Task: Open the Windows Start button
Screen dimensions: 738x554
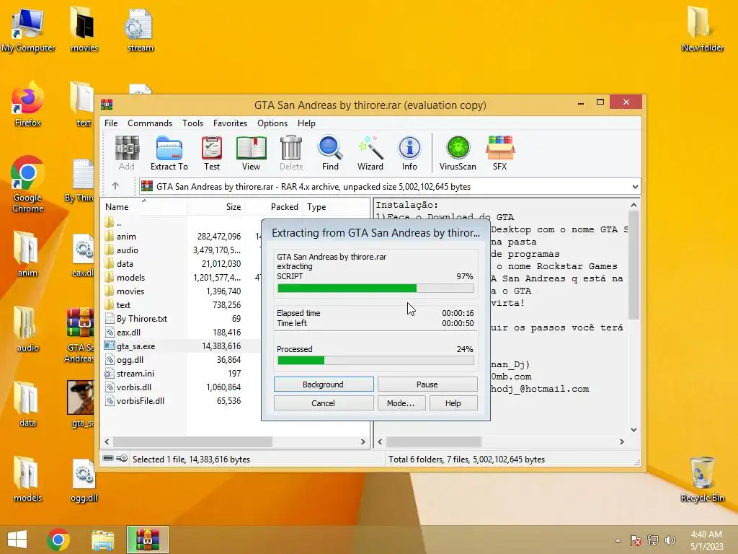Action: coord(17,540)
